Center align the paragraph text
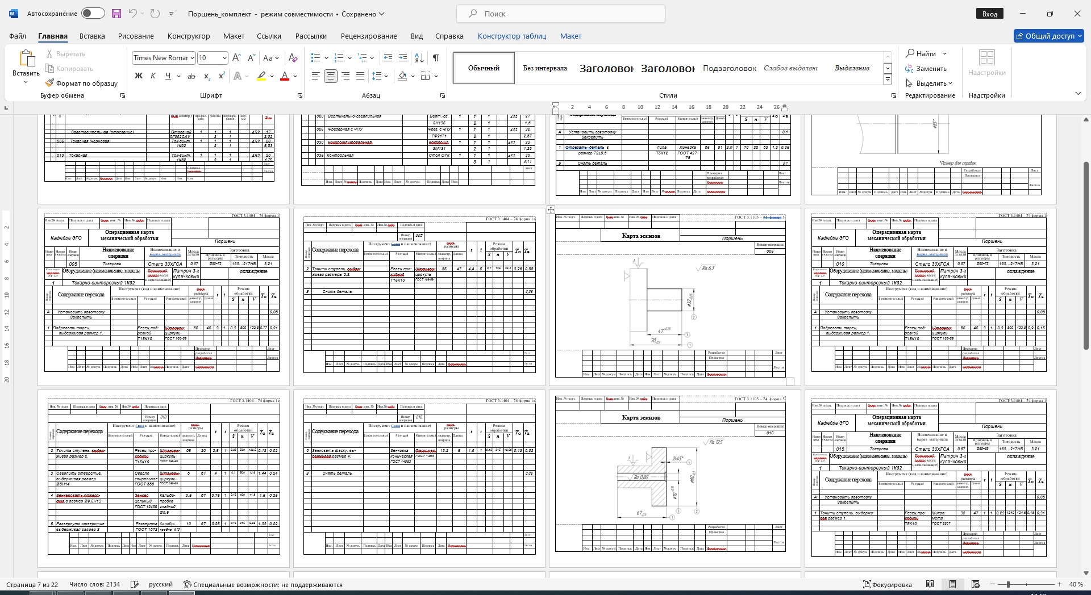 click(x=330, y=76)
